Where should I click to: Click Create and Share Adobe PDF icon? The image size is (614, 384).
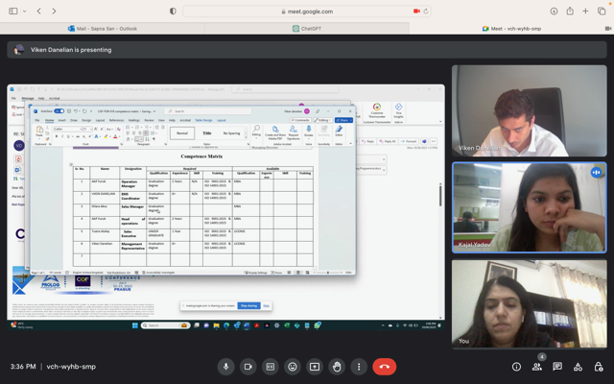point(275,130)
